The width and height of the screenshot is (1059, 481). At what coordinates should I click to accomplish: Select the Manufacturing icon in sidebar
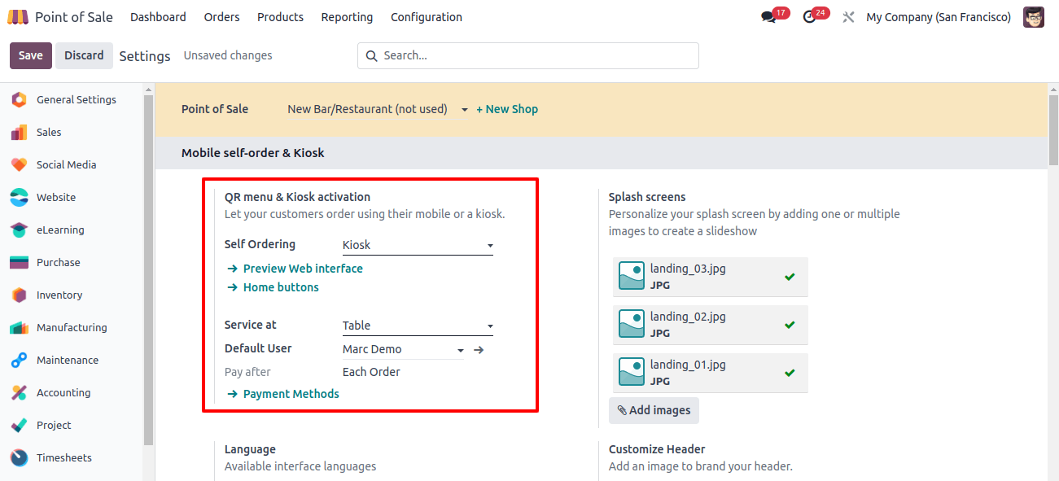click(x=20, y=328)
